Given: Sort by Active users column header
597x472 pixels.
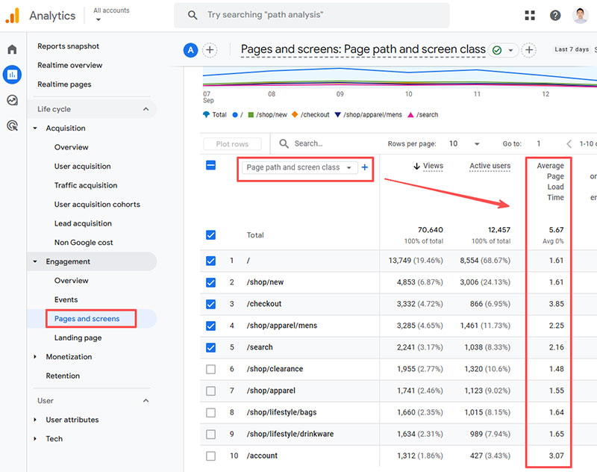Looking at the screenshot, I should (490, 166).
